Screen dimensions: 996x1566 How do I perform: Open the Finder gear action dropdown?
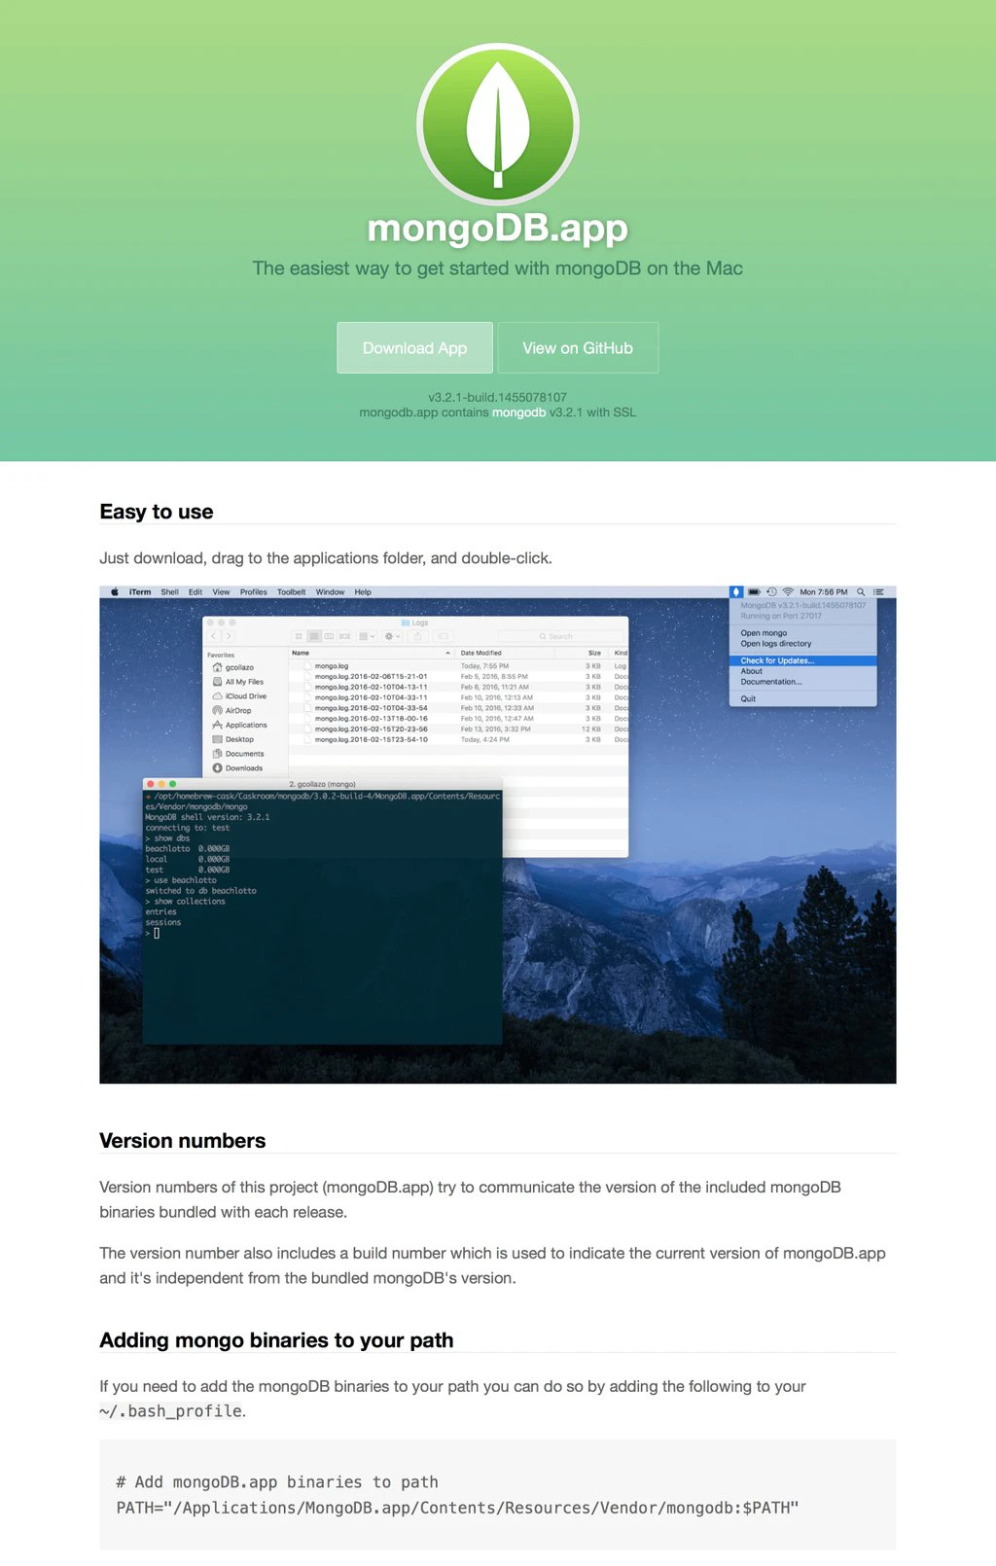[x=393, y=636]
